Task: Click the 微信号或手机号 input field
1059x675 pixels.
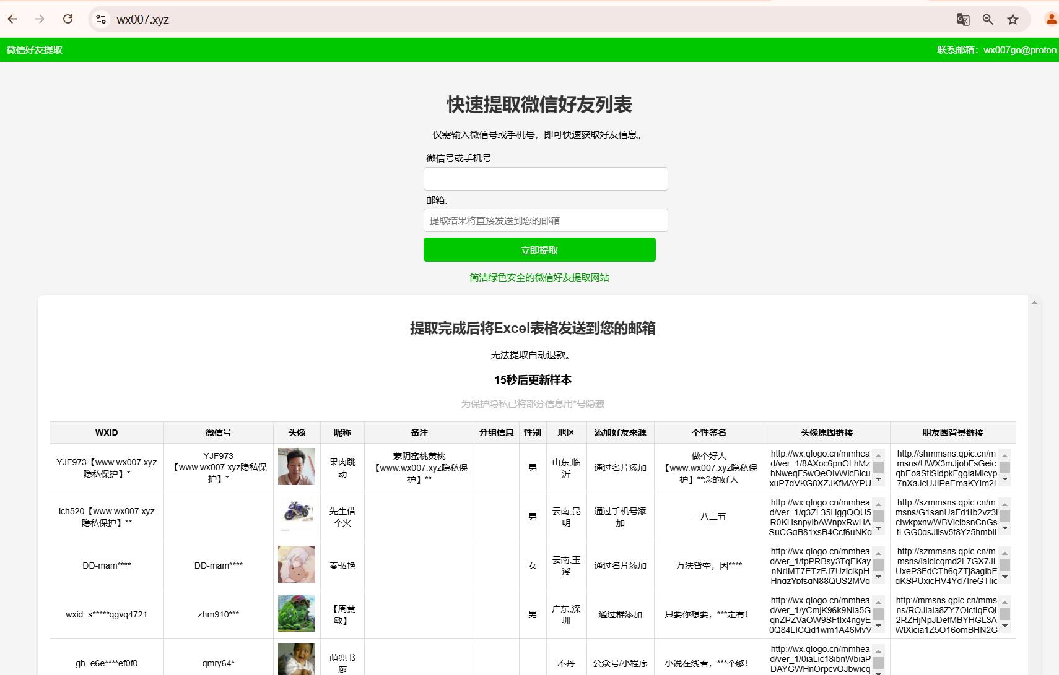Action: coord(546,179)
